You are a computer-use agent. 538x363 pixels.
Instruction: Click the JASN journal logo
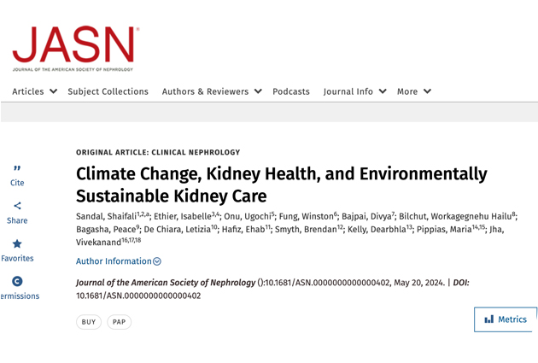click(75, 48)
